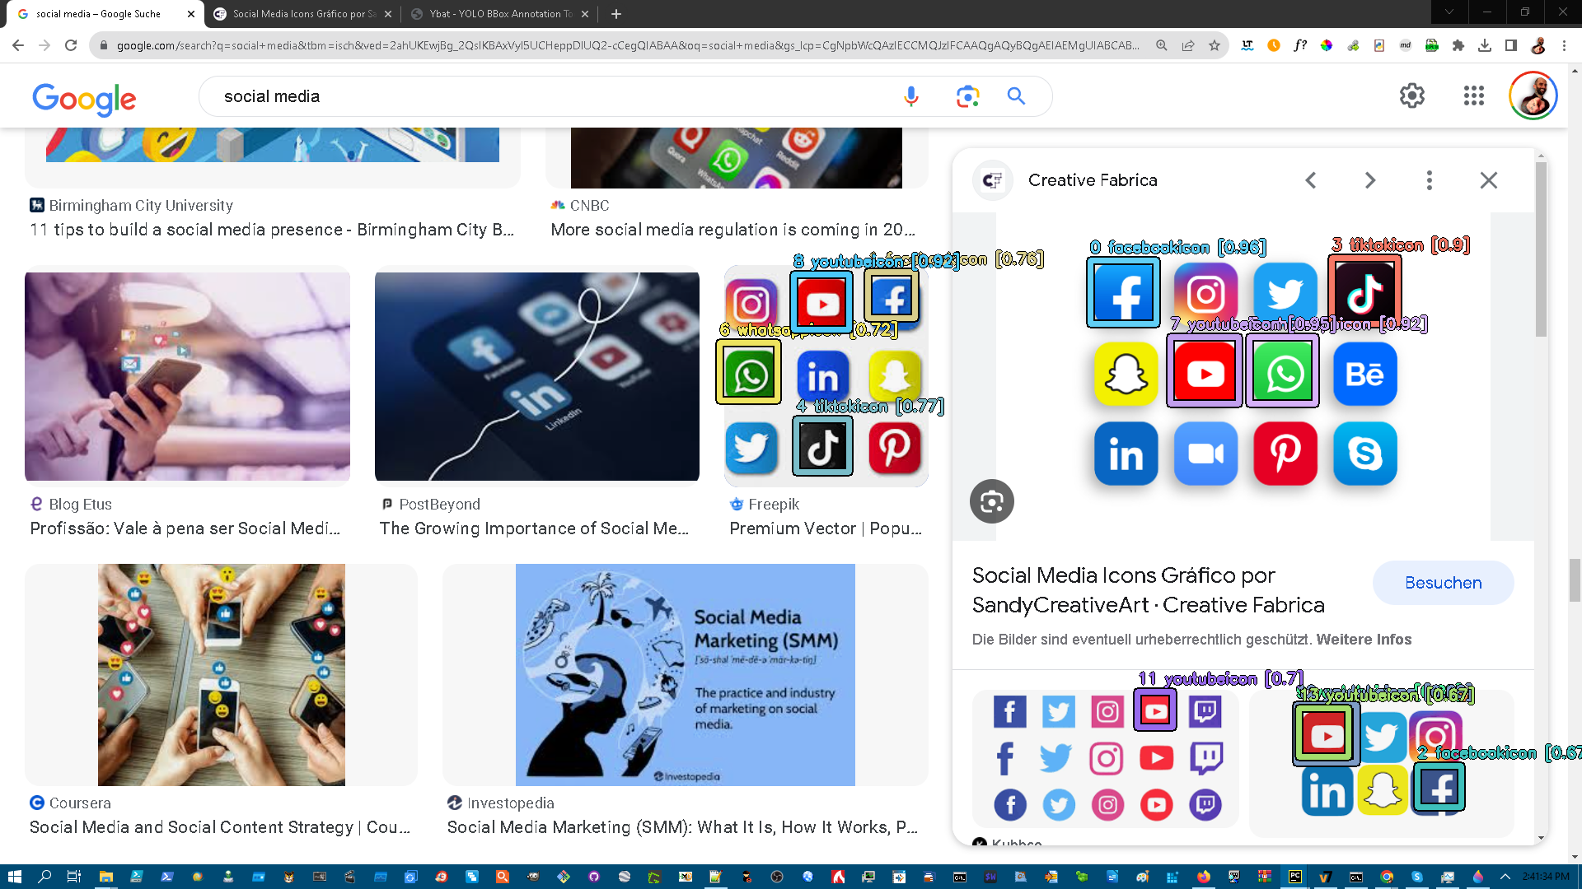
Task: Open Google Lens search by image
Action: click(967, 96)
